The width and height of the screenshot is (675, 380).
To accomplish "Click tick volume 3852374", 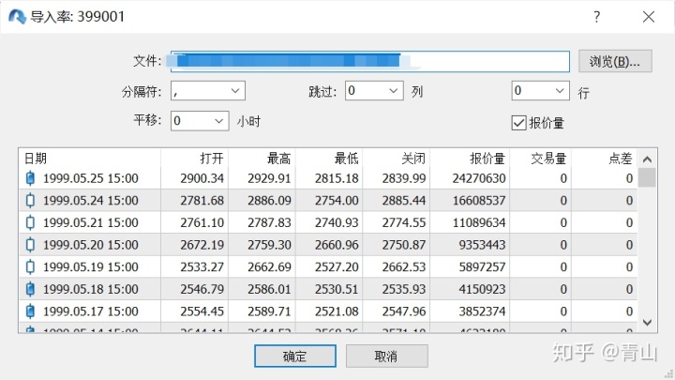I will [482, 312].
